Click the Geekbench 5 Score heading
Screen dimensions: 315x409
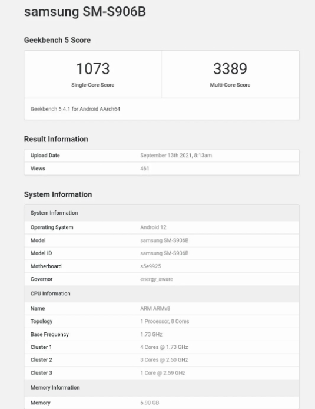pos(57,40)
